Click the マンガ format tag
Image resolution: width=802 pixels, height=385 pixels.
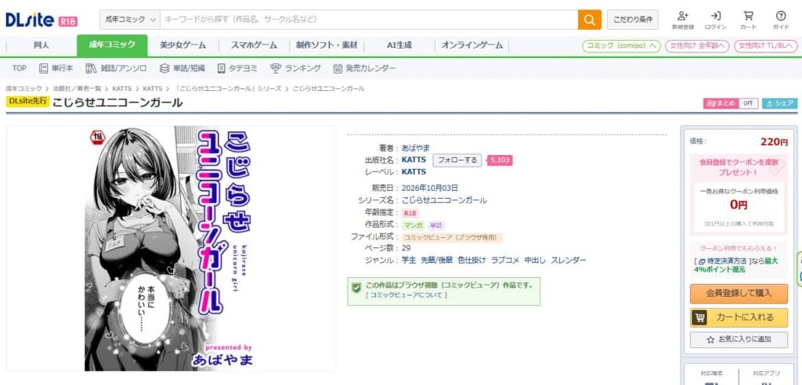413,225
